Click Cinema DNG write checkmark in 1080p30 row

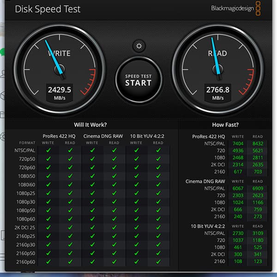(x=92, y=202)
